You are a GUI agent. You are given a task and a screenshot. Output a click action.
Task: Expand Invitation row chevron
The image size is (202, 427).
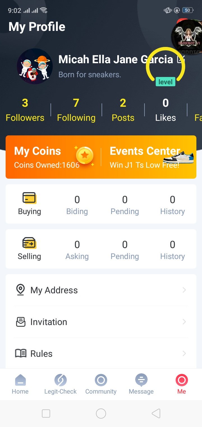click(184, 322)
